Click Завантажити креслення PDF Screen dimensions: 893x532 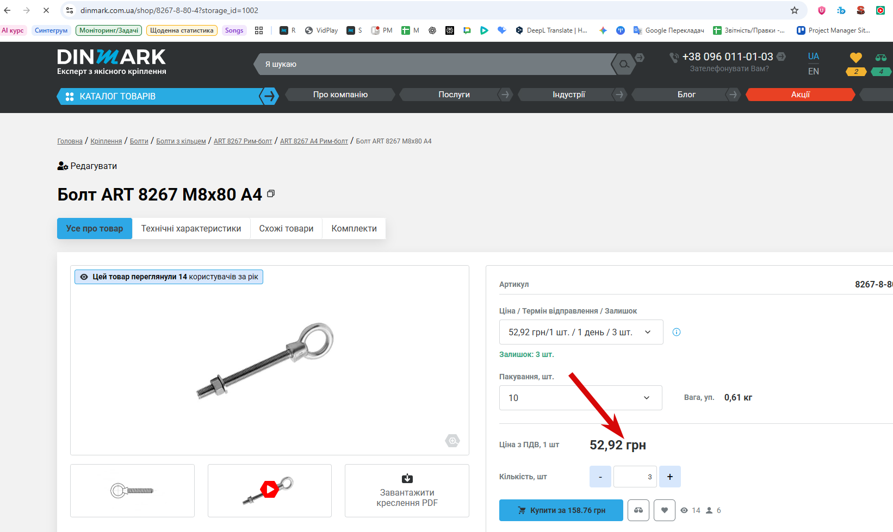tap(407, 491)
